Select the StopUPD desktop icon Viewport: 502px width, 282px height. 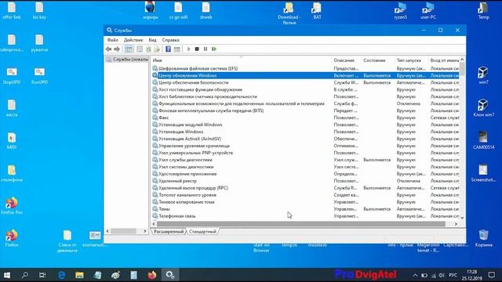(x=12, y=76)
